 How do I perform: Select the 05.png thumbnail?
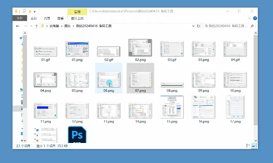tap(77, 80)
